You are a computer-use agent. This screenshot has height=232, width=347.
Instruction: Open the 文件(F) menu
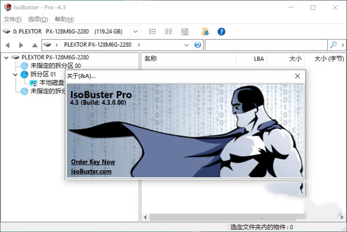tap(12, 20)
